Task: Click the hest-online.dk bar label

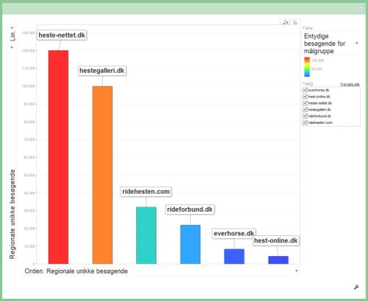Action: click(x=276, y=241)
